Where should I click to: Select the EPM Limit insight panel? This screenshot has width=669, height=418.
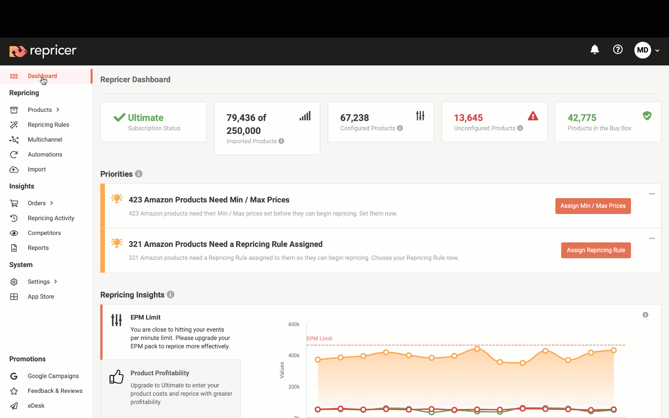[x=171, y=332]
